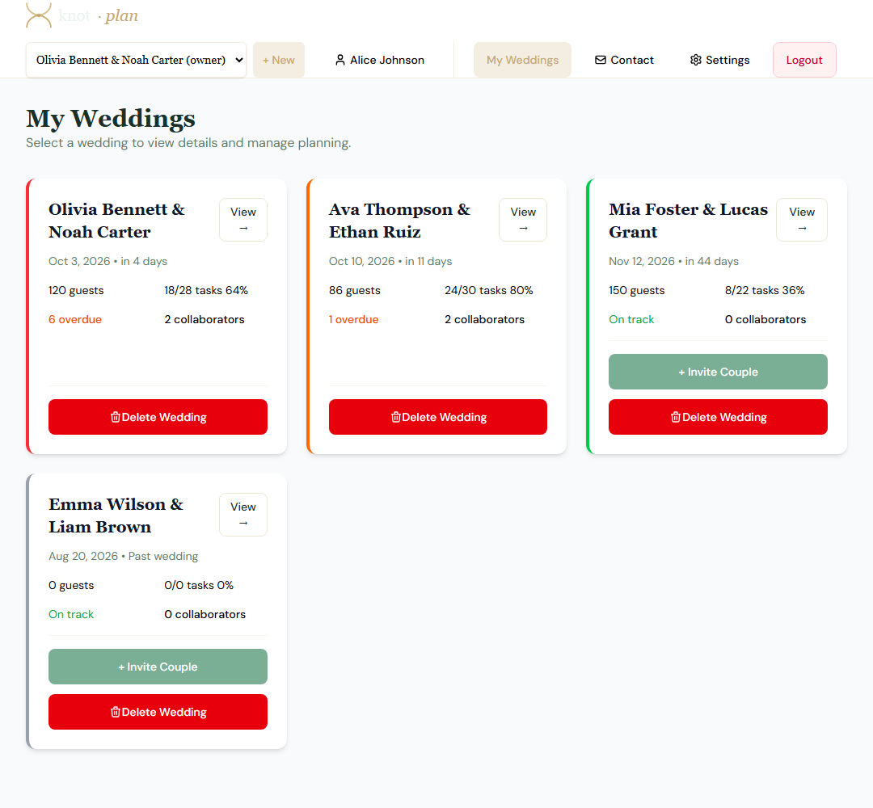
Task: Delete the Mia Foster & Lucas Grant wedding
Action: click(x=719, y=417)
